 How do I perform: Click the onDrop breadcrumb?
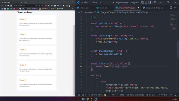(144, 12)
